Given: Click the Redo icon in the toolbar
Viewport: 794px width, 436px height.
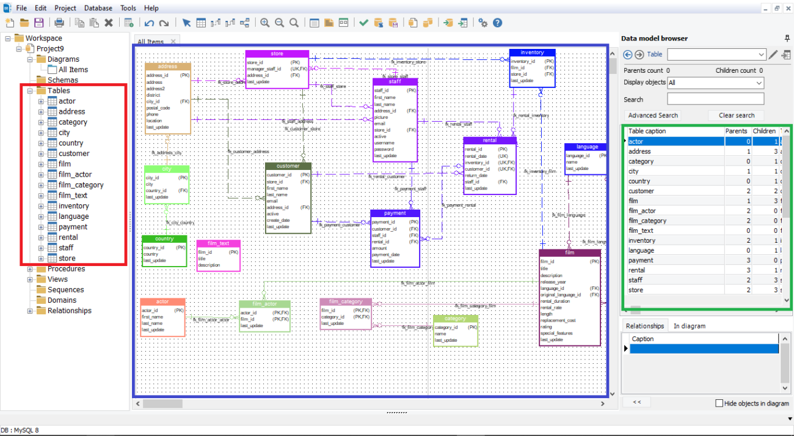Looking at the screenshot, I should coord(164,23).
